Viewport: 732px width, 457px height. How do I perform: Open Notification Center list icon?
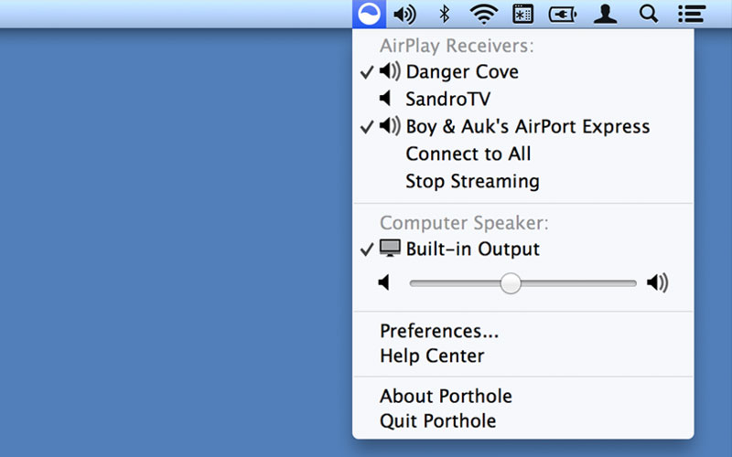692,15
